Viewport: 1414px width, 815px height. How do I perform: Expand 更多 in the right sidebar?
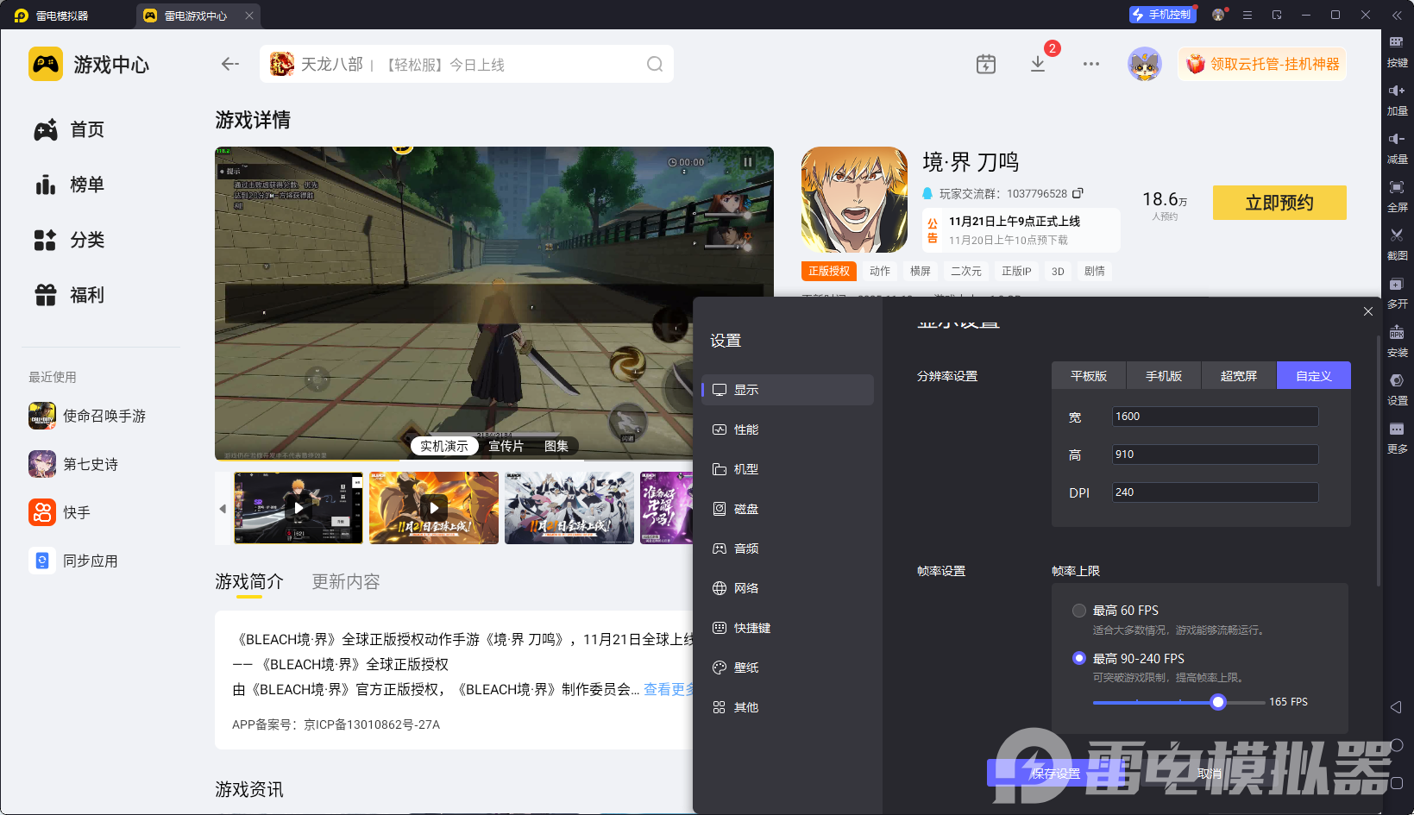[x=1397, y=429]
